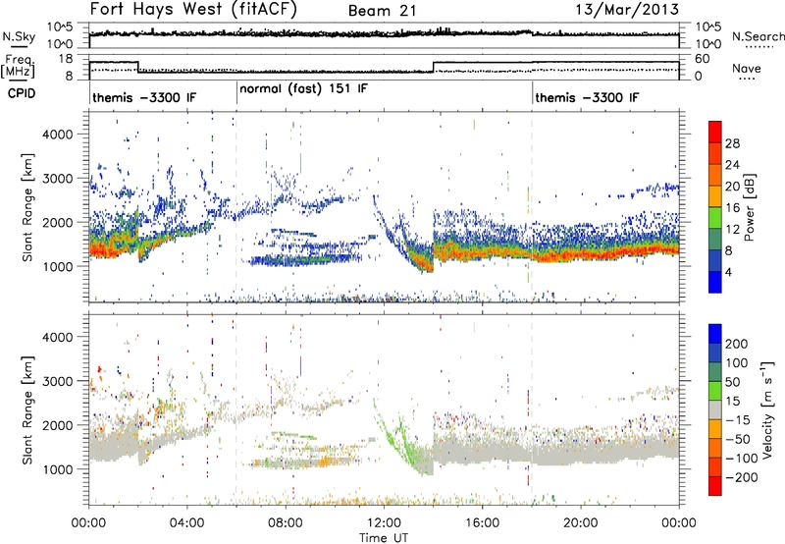Click the 'Velocity [m s-1]' colorbar title
This screenshot has width=785, height=544.
[767, 408]
